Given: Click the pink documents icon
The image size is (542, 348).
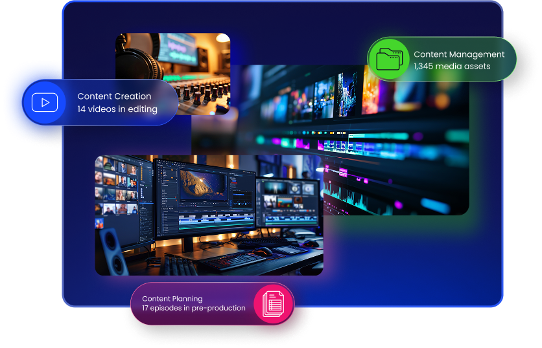Looking at the screenshot, I should click(273, 304).
